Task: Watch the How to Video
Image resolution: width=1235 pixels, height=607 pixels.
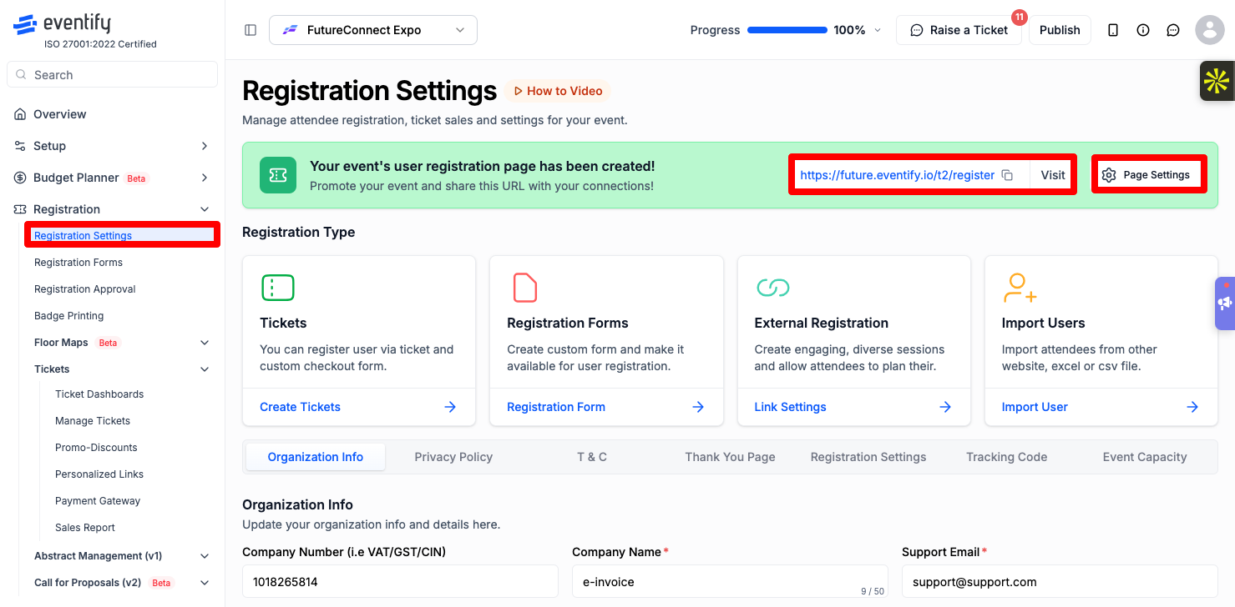Action: (558, 91)
